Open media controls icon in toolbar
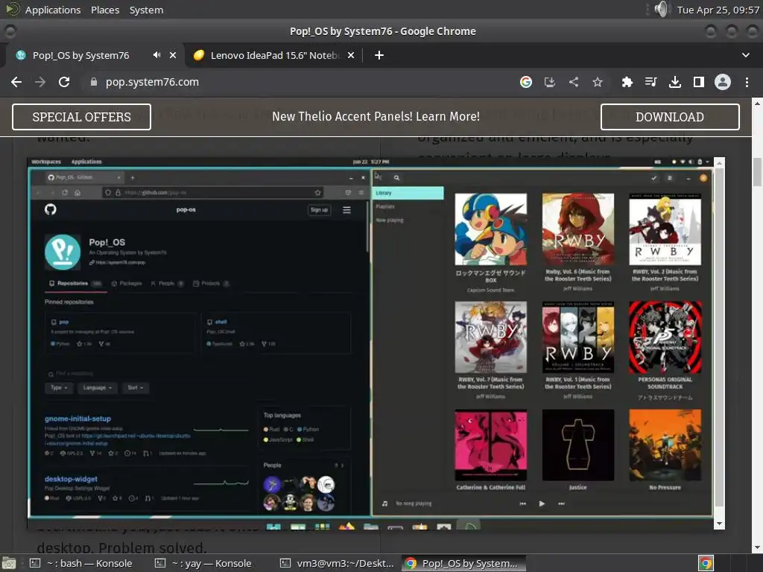The height and width of the screenshot is (572, 763). (x=650, y=82)
